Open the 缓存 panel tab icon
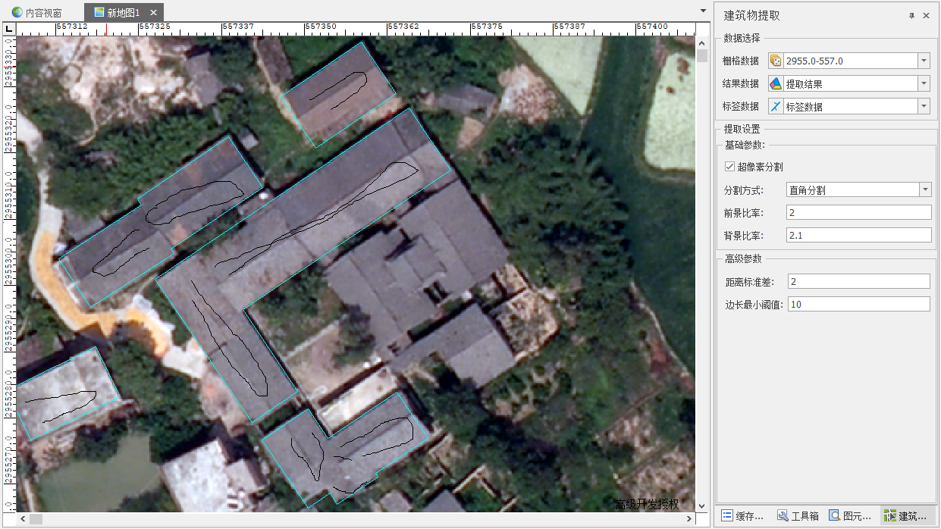This screenshot has height=529, width=941. click(x=727, y=515)
